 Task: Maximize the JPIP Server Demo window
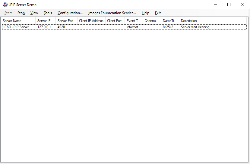pos(229,5)
